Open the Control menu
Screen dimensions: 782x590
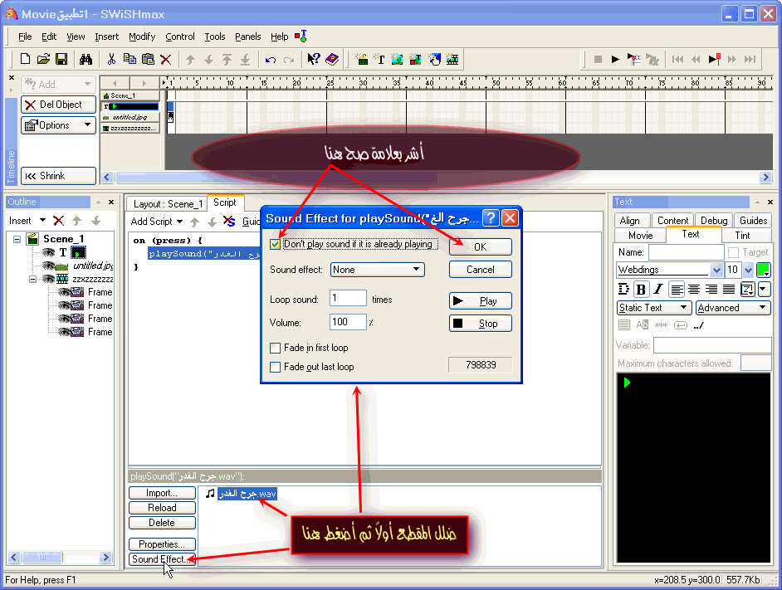coord(180,37)
